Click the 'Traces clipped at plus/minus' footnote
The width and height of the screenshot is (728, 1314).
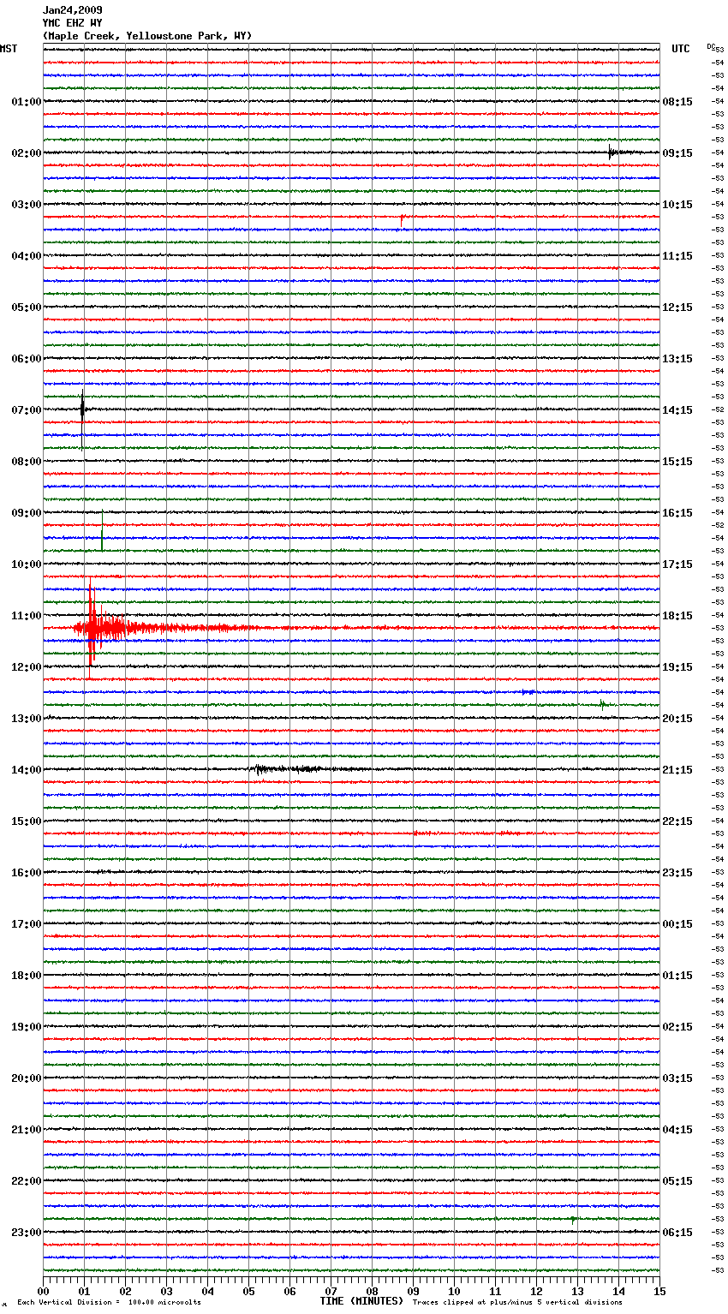point(517,1303)
